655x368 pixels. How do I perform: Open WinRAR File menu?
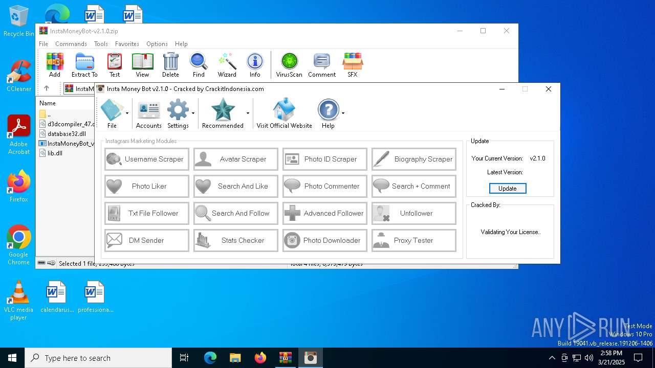pos(43,44)
